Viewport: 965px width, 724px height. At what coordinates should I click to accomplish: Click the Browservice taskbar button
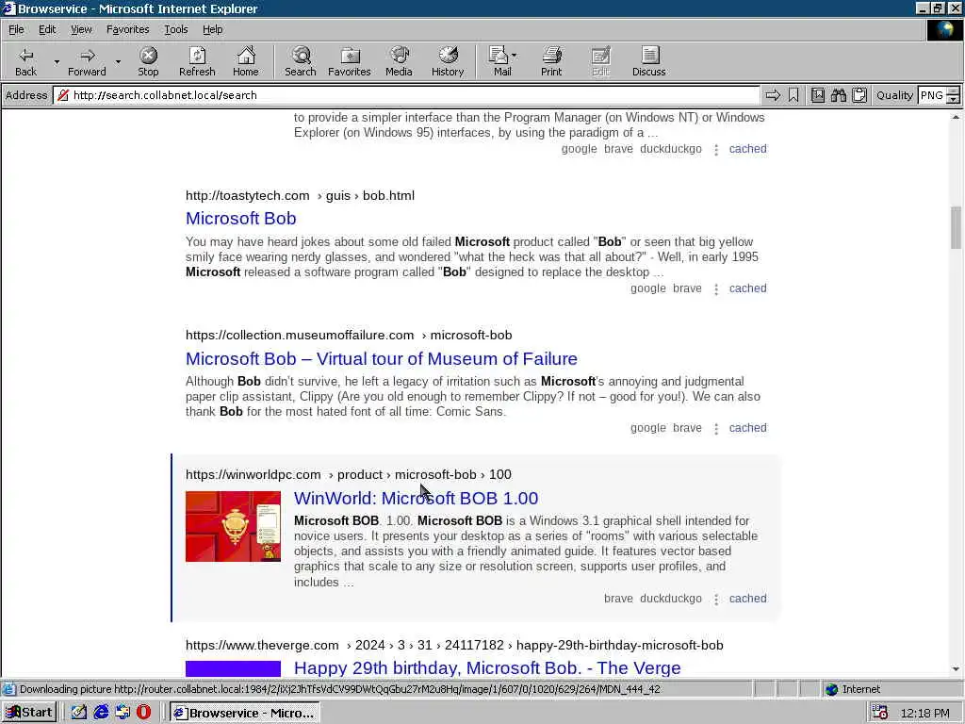tap(244, 713)
